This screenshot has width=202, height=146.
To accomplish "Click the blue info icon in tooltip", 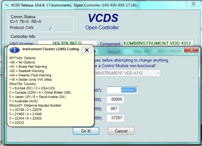I will click(x=14, y=50).
